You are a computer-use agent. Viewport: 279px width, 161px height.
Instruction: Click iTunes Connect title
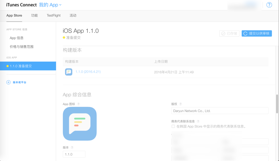[x=21, y=5]
